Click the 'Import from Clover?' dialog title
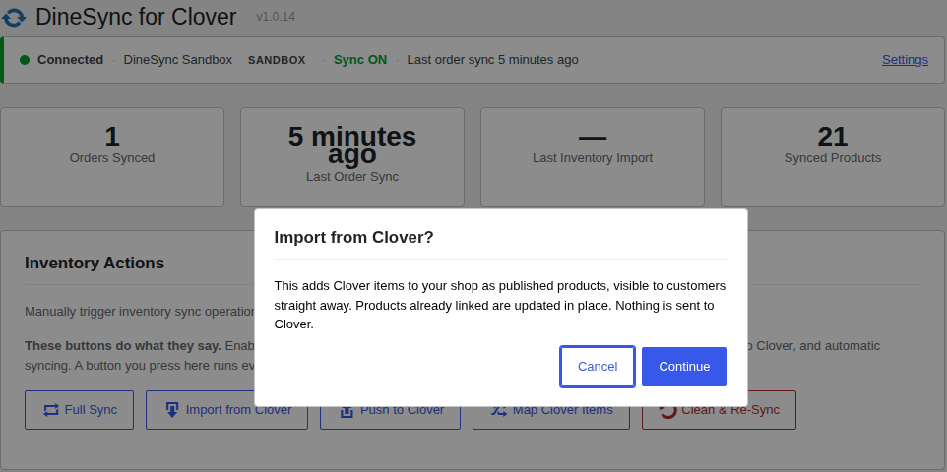 [354, 237]
